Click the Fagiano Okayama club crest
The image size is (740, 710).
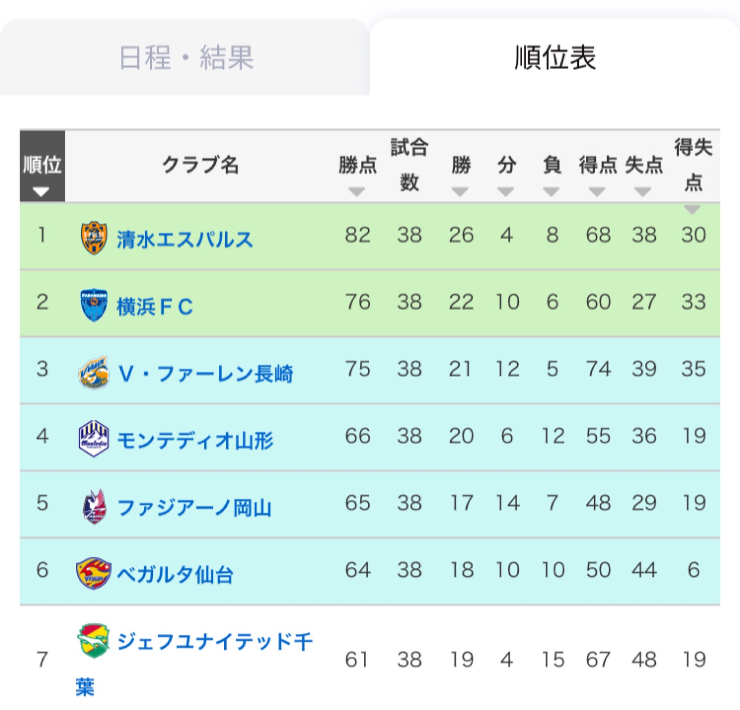click(x=94, y=507)
